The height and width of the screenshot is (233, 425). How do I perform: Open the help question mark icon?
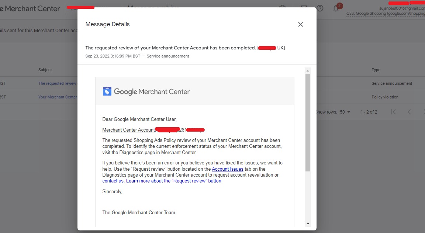point(320,8)
